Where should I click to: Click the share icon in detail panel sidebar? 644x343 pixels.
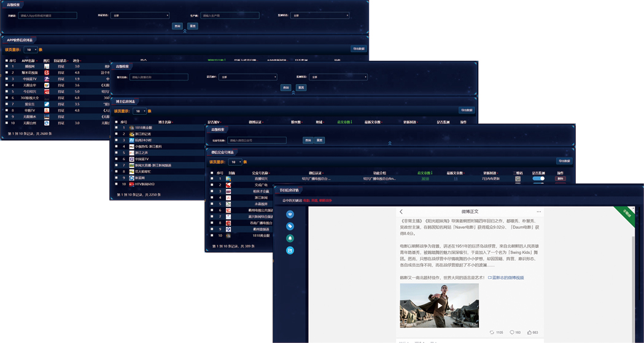click(x=290, y=250)
